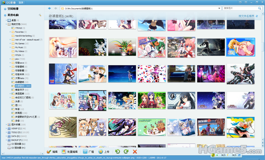Expand the 图片收藏 node
The image size is (265, 160).
coord(6,125)
